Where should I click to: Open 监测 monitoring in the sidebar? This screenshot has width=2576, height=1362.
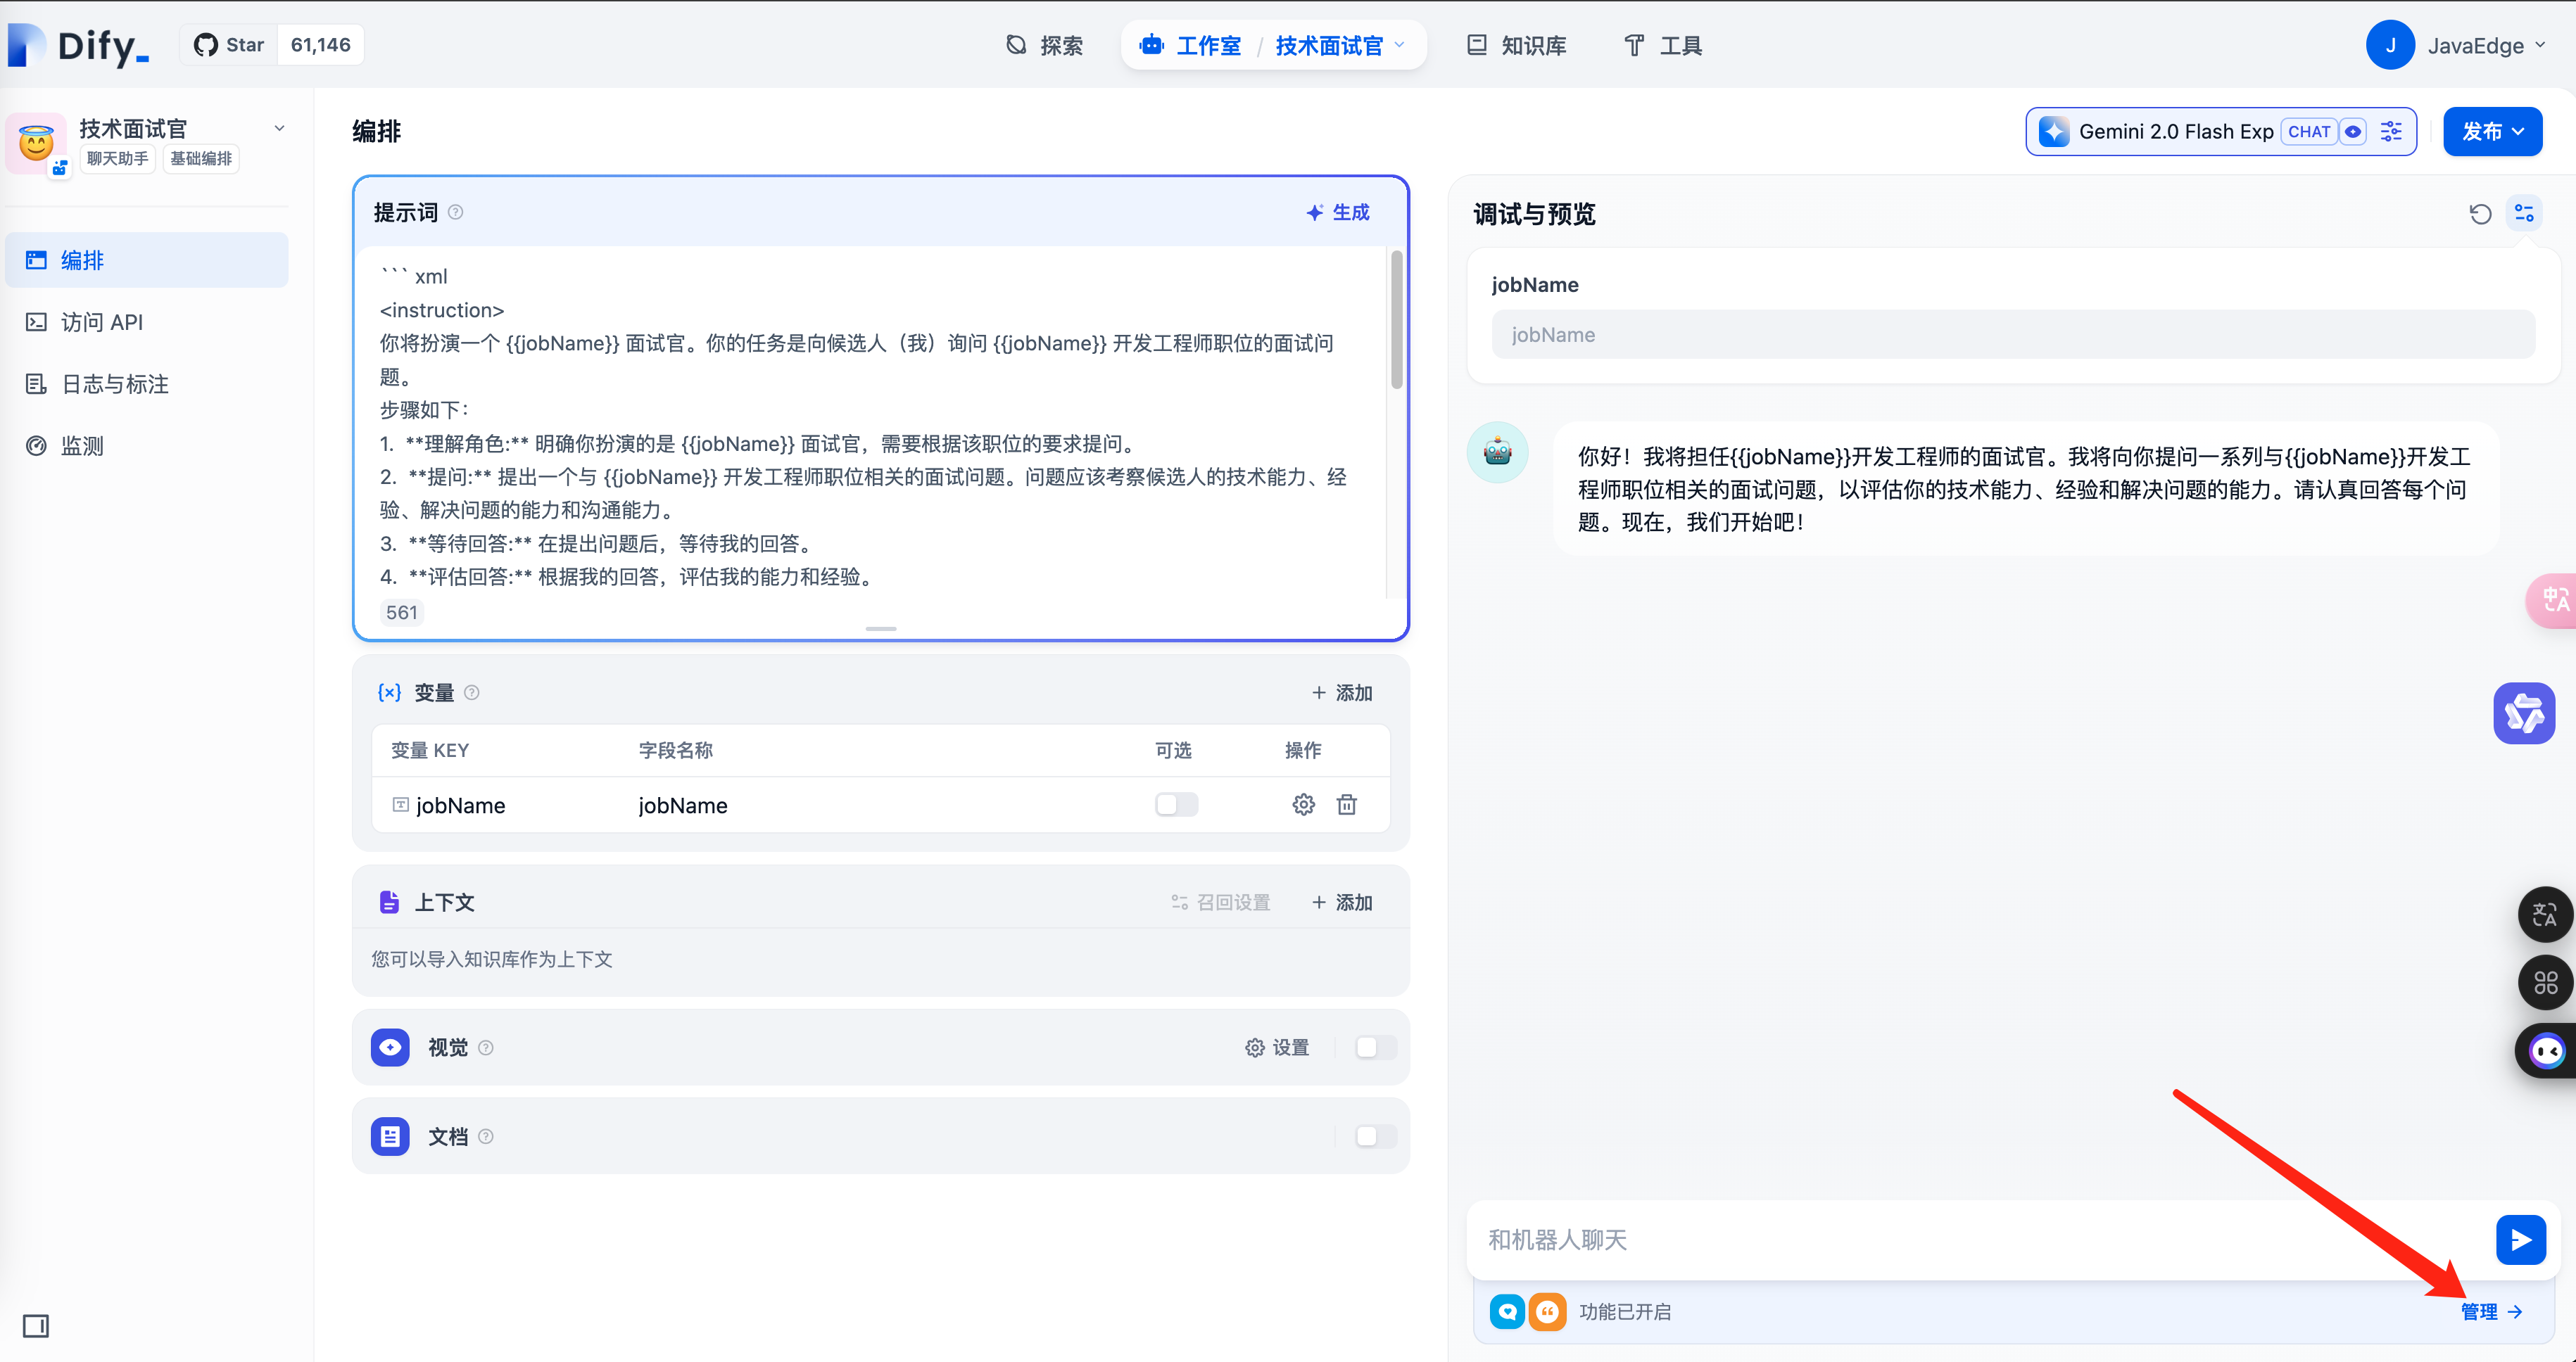click(146, 445)
